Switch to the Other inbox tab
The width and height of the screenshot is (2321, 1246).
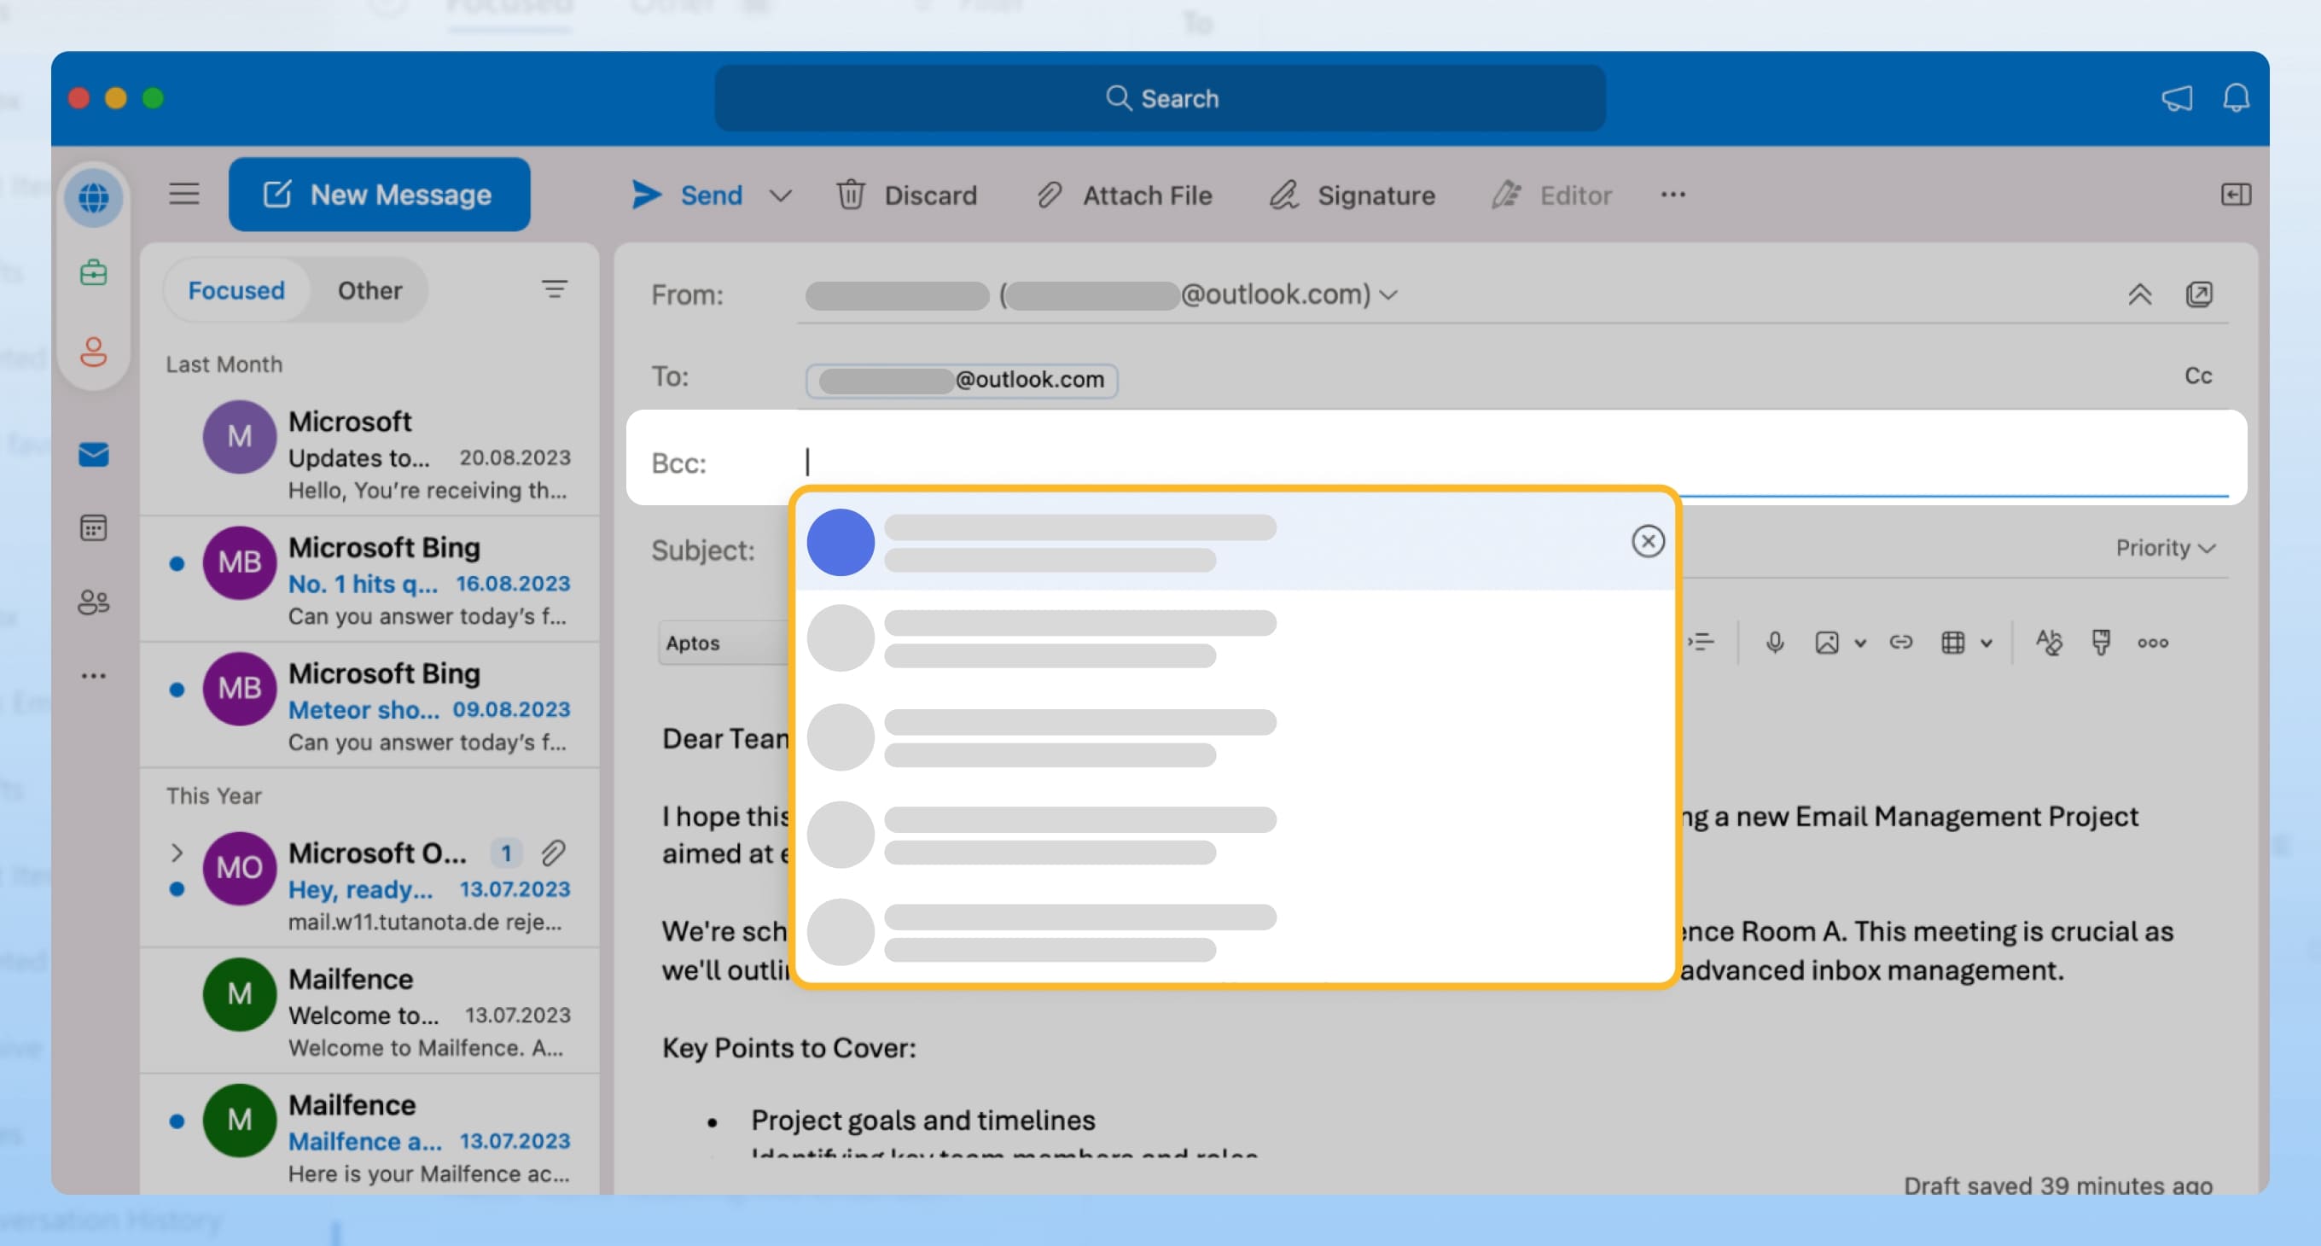coord(369,290)
